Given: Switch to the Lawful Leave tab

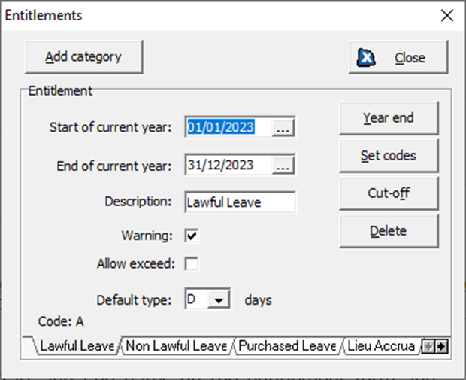Looking at the screenshot, I should (x=76, y=346).
